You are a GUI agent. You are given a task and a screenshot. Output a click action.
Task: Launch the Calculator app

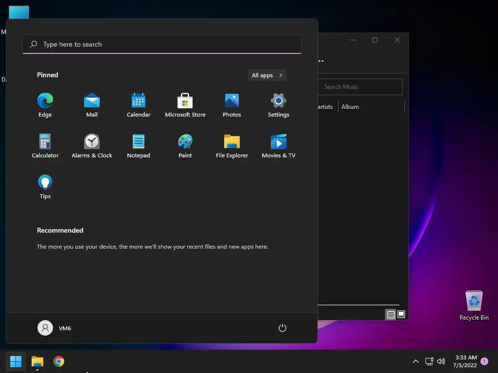coord(45,146)
